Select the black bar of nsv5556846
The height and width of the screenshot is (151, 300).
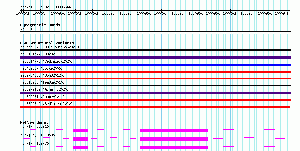(x=155, y=50)
